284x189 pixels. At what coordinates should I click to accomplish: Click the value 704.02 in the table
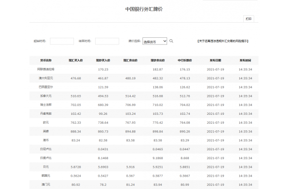(x=185, y=105)
